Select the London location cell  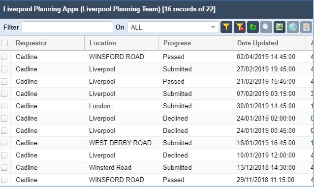point(100,106)
